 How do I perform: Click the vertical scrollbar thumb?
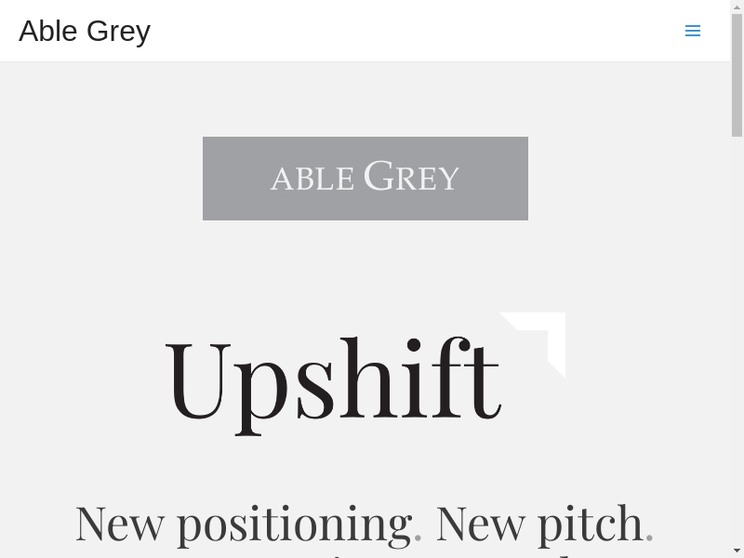pos(737,74)
